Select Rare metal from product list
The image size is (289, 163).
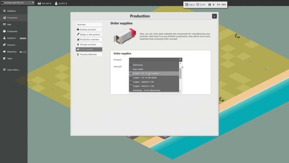(x=154, y=69)
